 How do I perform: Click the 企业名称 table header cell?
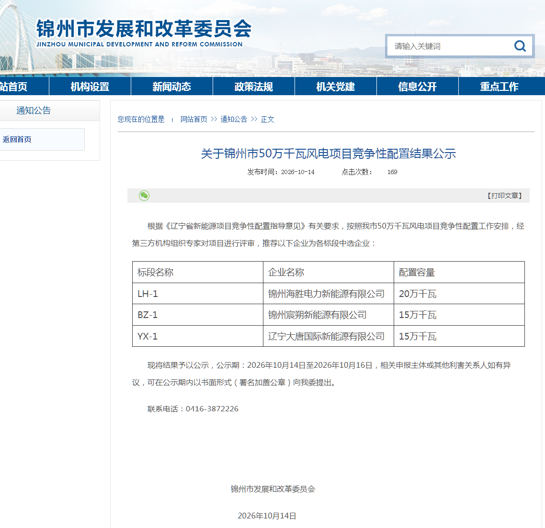pyautogui.click(x=329, y=272)
